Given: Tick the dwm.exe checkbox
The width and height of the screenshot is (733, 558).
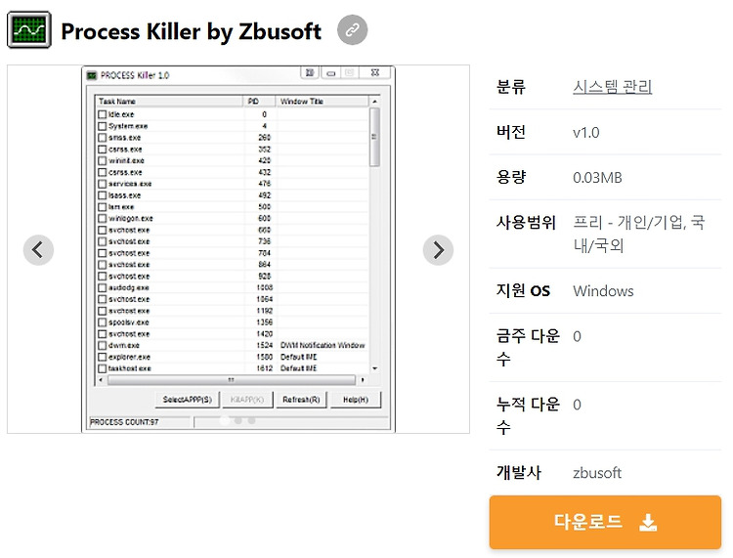Looking at the screenshot, I should click(x=103, y=345).
